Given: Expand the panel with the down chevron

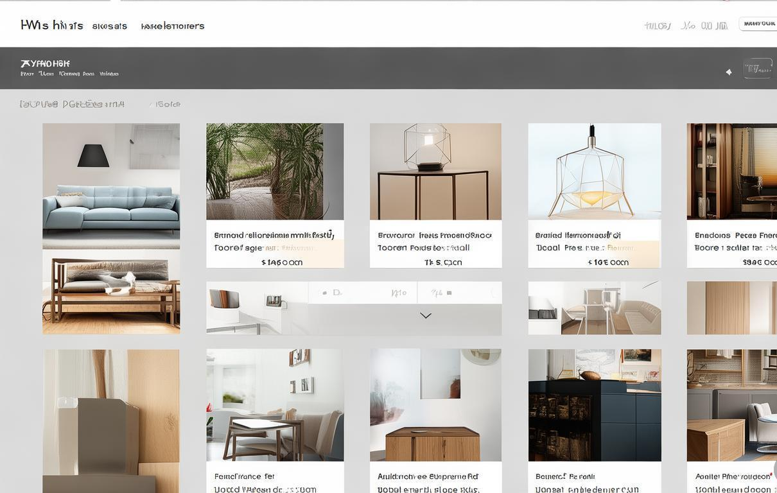Looking at the screenshot, I should pyautogui.click(x=425, y=315).
